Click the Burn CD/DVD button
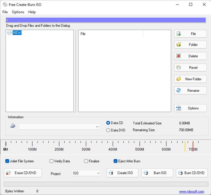 (x=192, y=173)
